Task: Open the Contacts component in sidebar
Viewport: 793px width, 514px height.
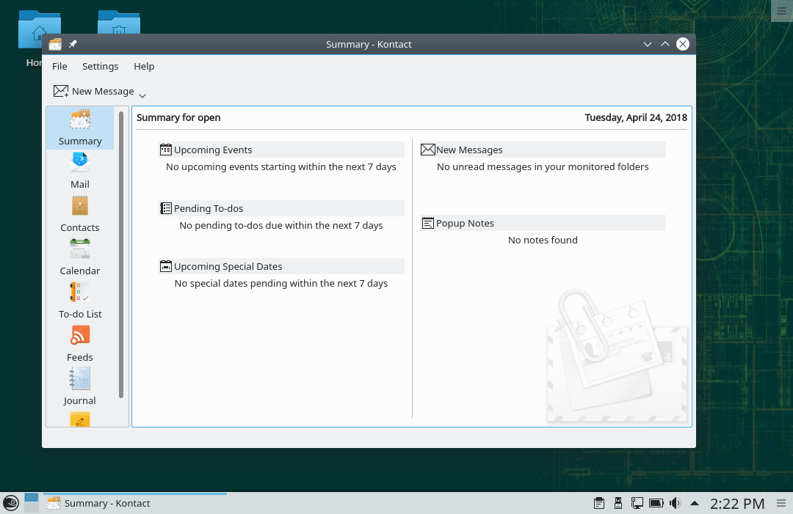Action: pos(79,214)
